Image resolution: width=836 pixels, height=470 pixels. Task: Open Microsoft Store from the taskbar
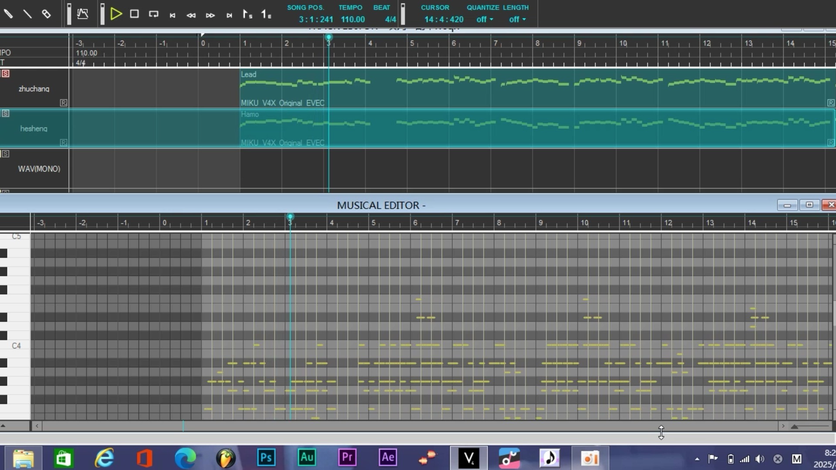(64, 458)
